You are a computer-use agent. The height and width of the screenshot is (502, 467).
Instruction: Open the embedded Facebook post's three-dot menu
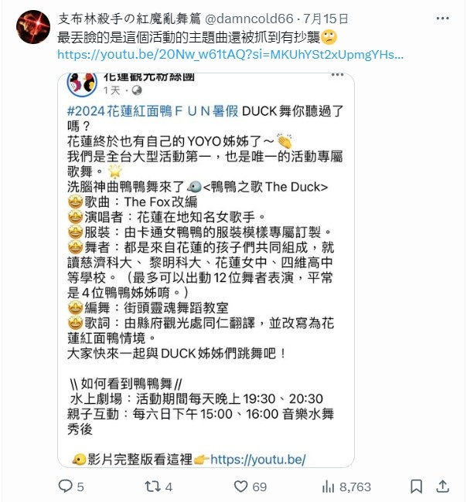click(x=337, y=75)
